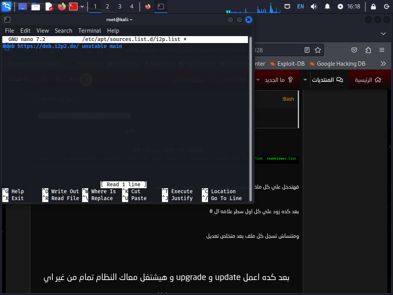Switch to workspace 4
This screenshot has height=295, width=393.
pyautogui.click(x=132, y=7)
